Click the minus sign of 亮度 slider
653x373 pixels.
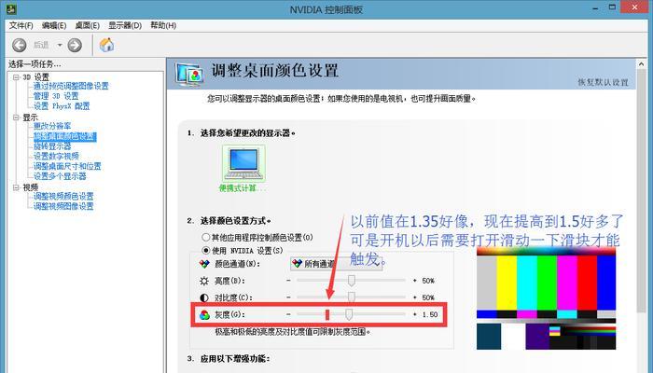288,281
